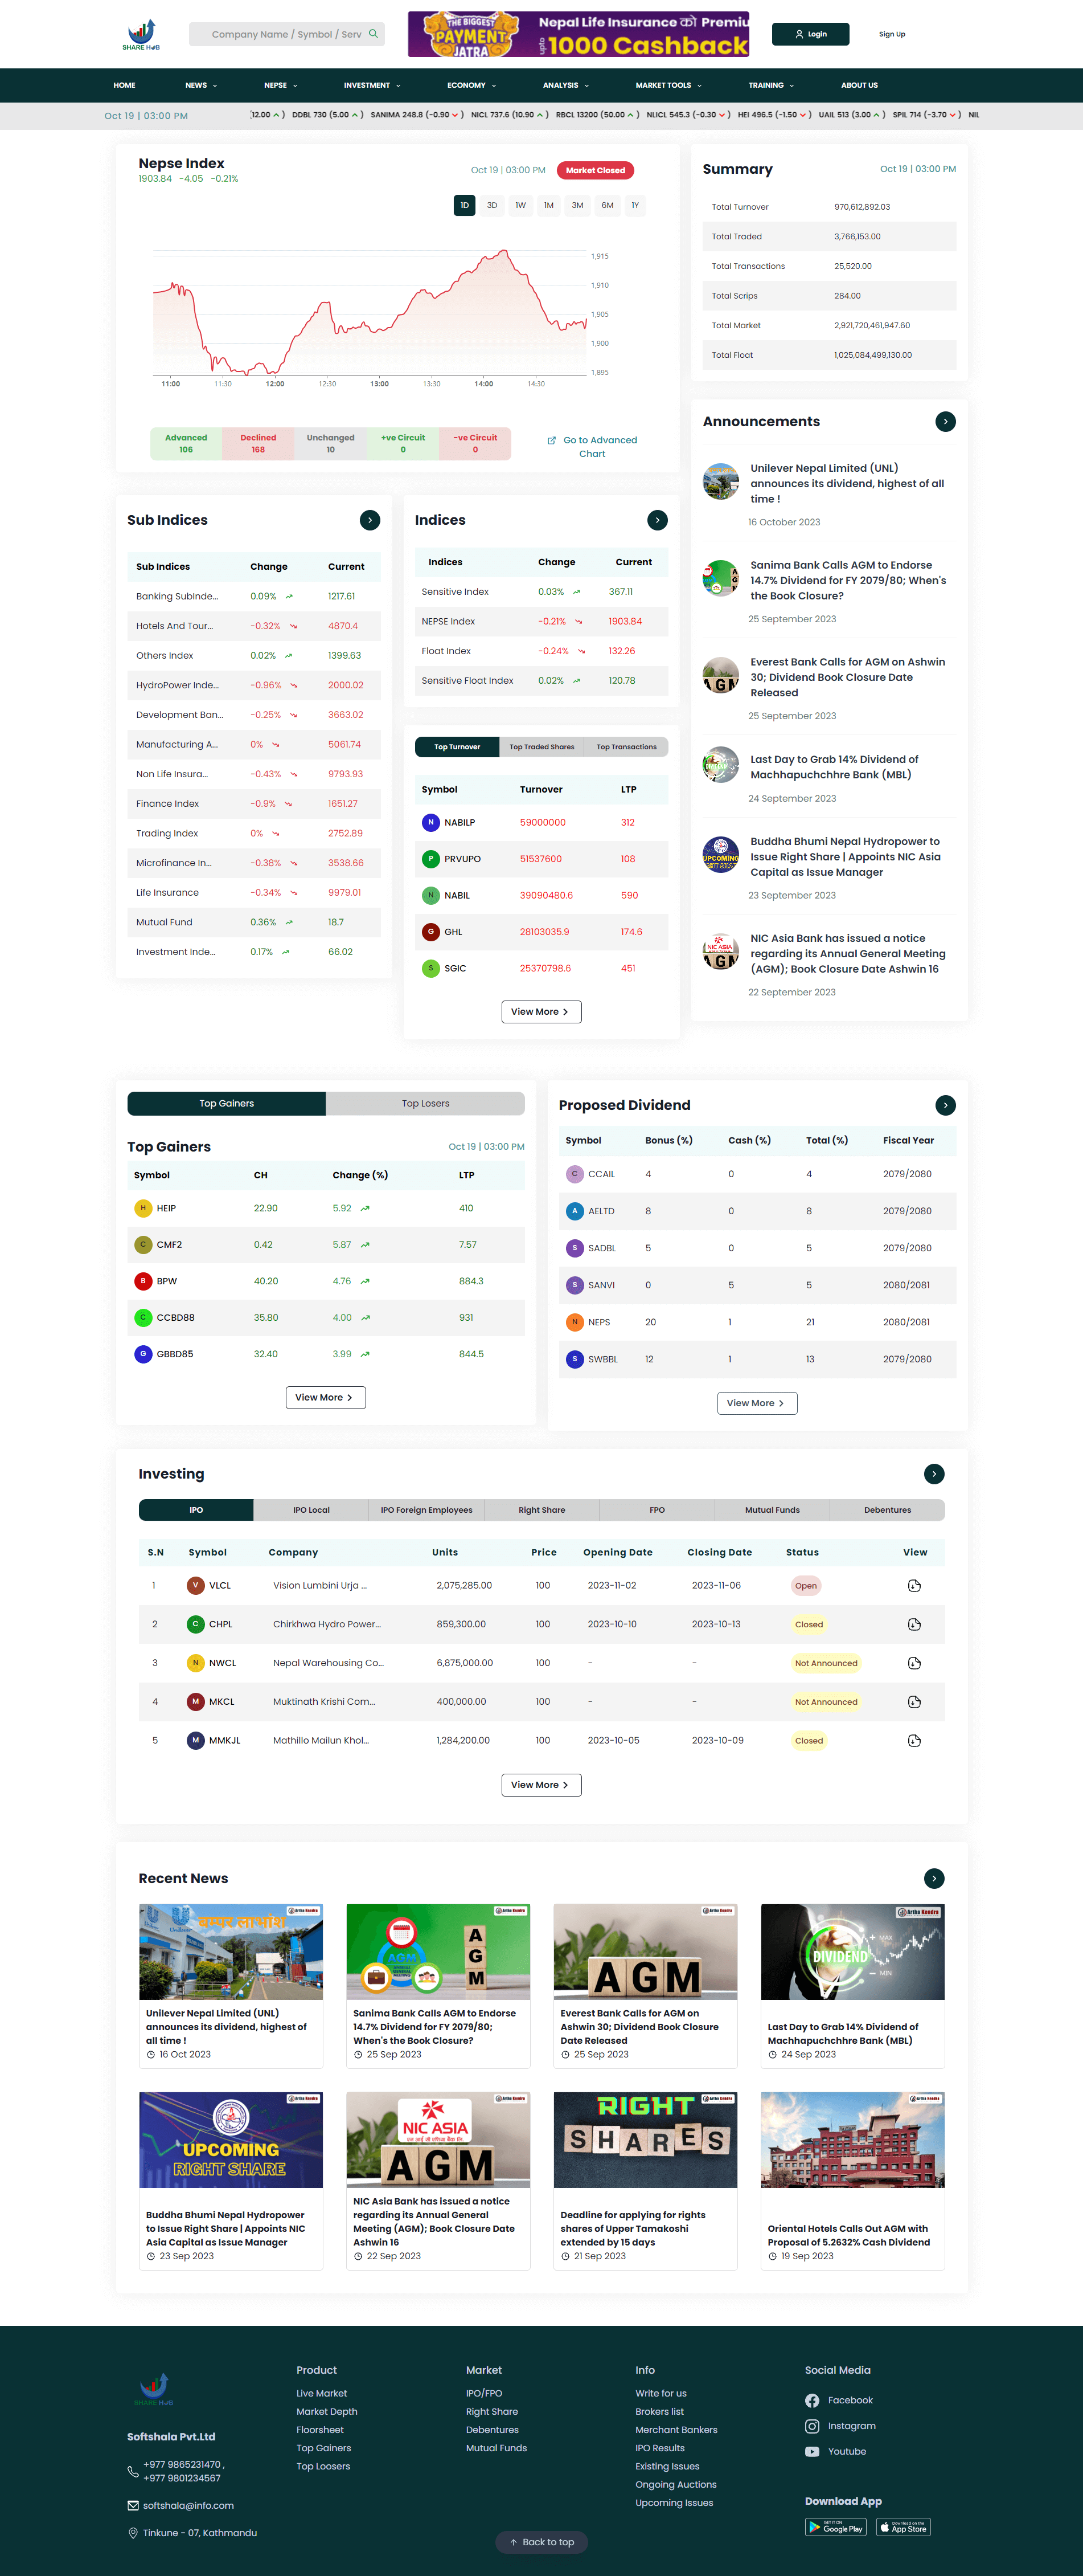Click the Sign Up link
1083x2576 pixels.
pyautogui.click(x=892, y=34)
